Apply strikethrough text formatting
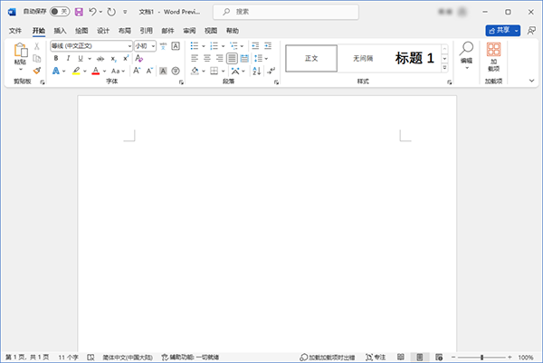The width and height of the screenshot is (543, 363). tap(100, 58)
